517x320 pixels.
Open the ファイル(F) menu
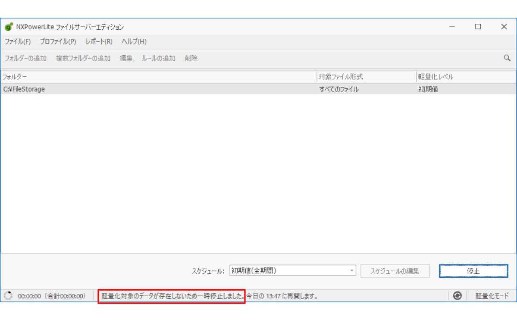pos(18,41)
